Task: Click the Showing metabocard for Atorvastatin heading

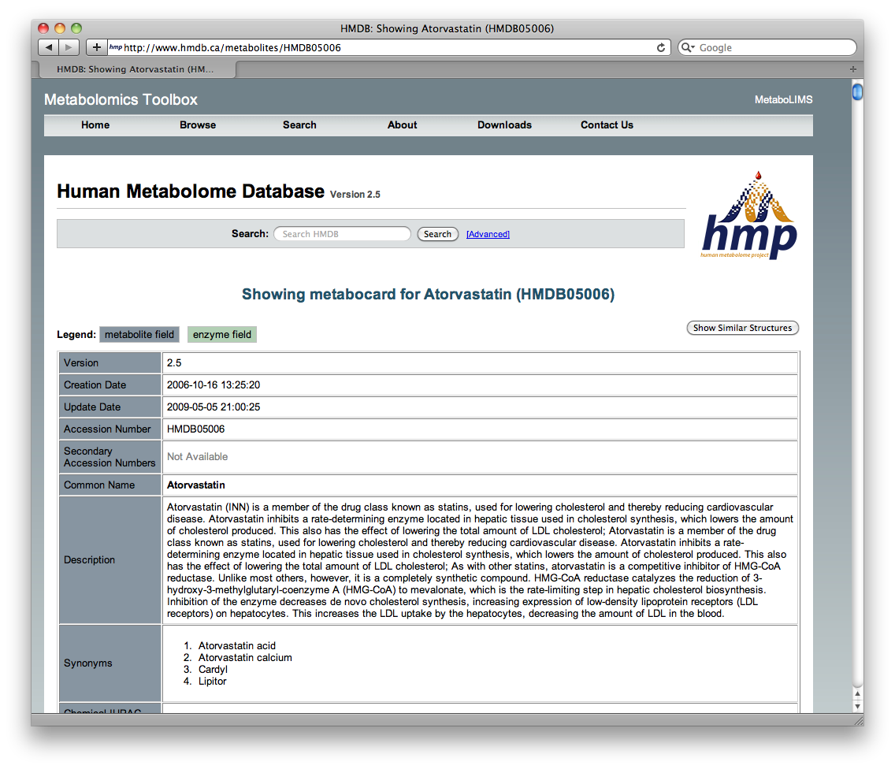Action: point(428,294)
